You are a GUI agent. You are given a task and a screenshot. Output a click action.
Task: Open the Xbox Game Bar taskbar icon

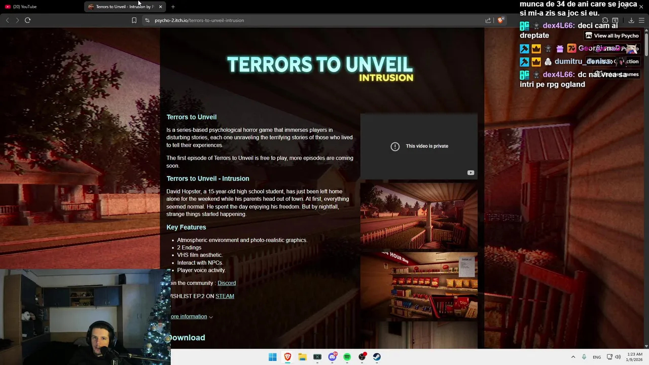(317, 357)
